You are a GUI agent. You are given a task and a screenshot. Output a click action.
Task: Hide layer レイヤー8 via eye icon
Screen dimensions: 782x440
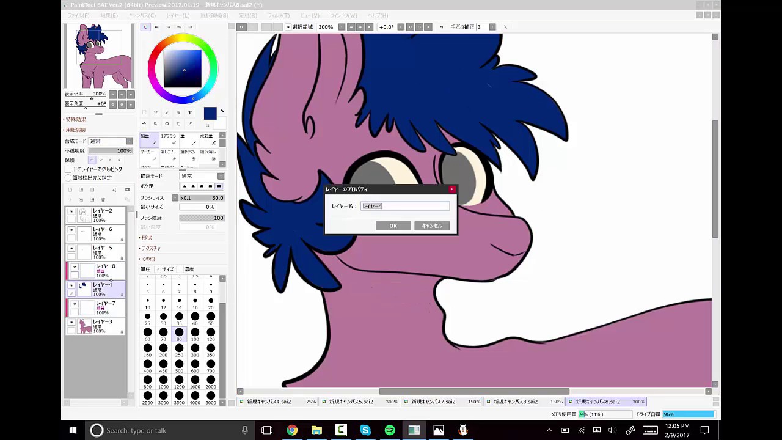[75, 267]
